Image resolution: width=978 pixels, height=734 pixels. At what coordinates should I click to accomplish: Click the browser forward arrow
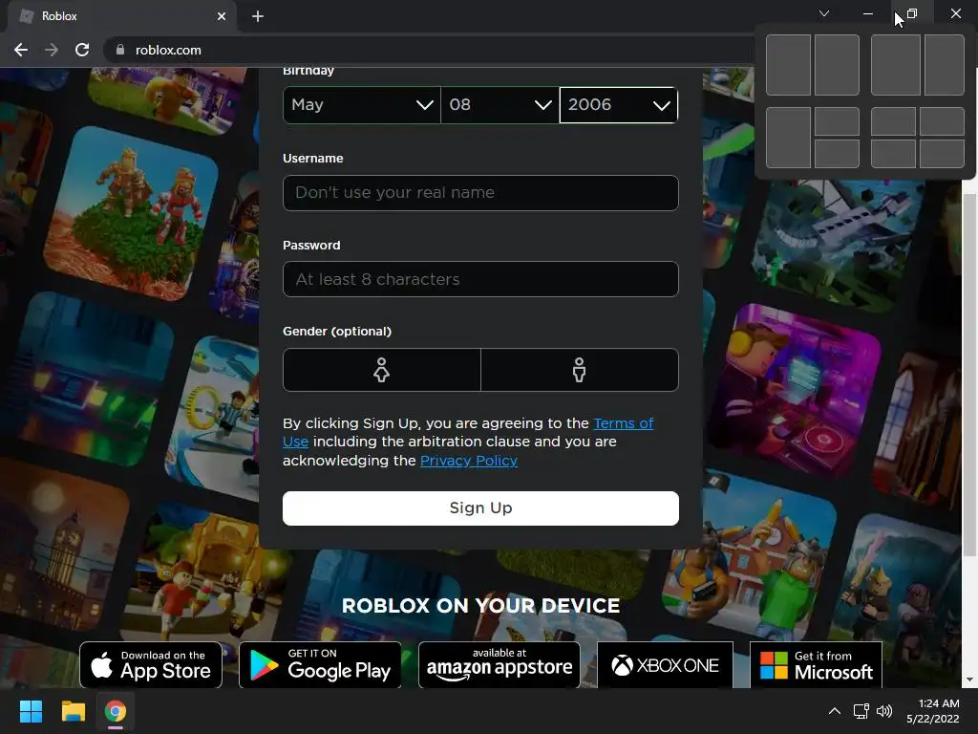[x=52, y=50]
